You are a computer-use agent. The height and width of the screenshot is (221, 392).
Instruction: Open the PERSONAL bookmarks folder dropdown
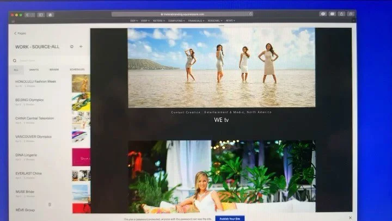[x=215, y=21]
